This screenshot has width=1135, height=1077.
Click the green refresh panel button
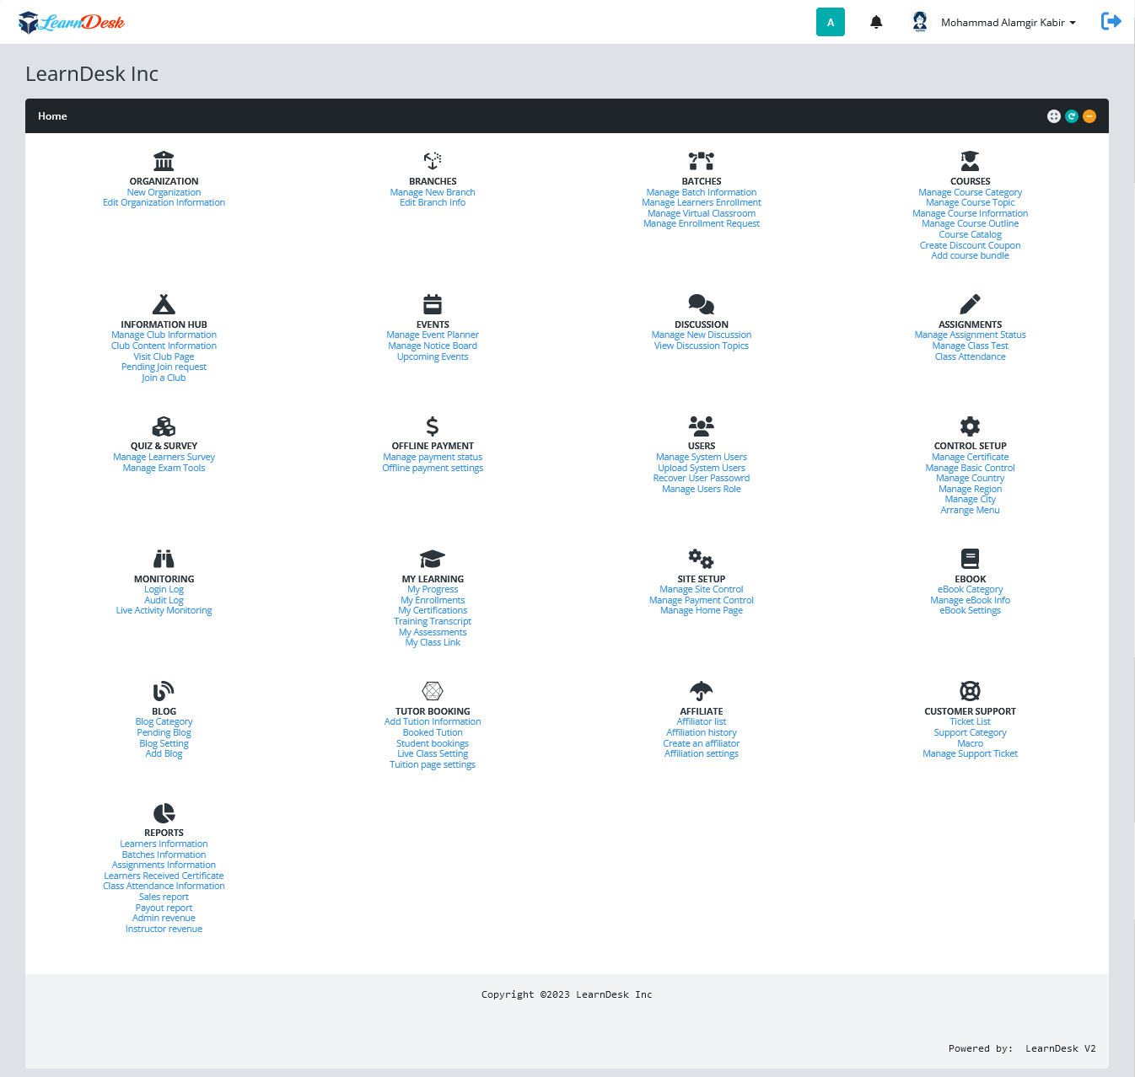[1072, 116]
